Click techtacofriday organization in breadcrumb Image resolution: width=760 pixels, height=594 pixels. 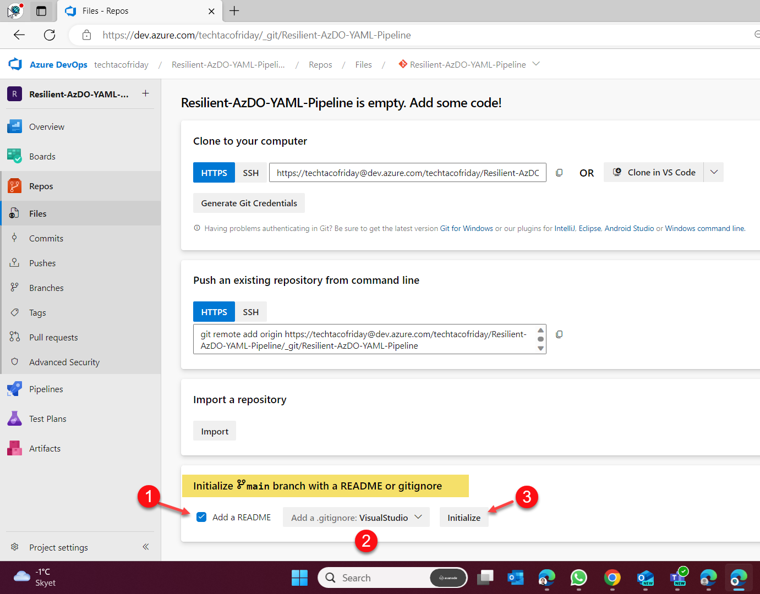click(x=121, y=65)
